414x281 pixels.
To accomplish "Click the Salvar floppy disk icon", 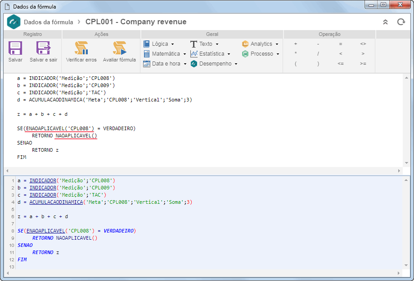I will coord(15,48).
